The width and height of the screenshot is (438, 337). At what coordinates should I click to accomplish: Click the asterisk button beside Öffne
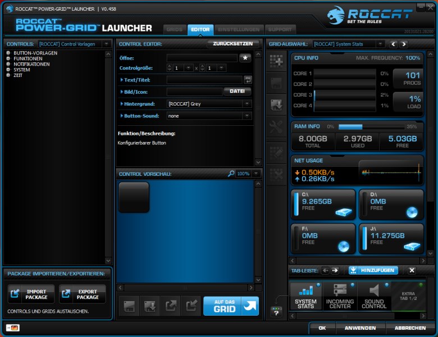(x=245, y=58)
